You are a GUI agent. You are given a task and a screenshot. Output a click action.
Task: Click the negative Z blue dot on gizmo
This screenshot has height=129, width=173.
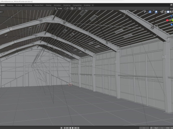tap(172, 25)
